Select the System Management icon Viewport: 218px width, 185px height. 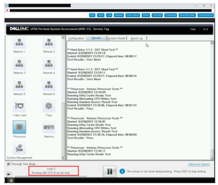tap(19, 148)
